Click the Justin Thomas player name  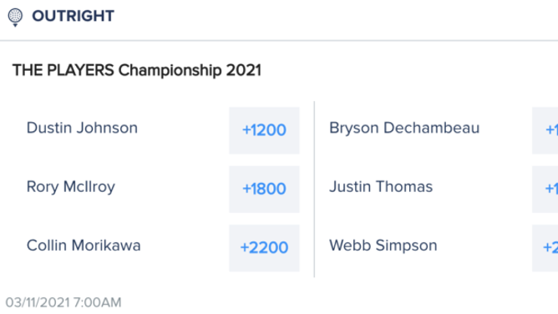pos(381,187)
